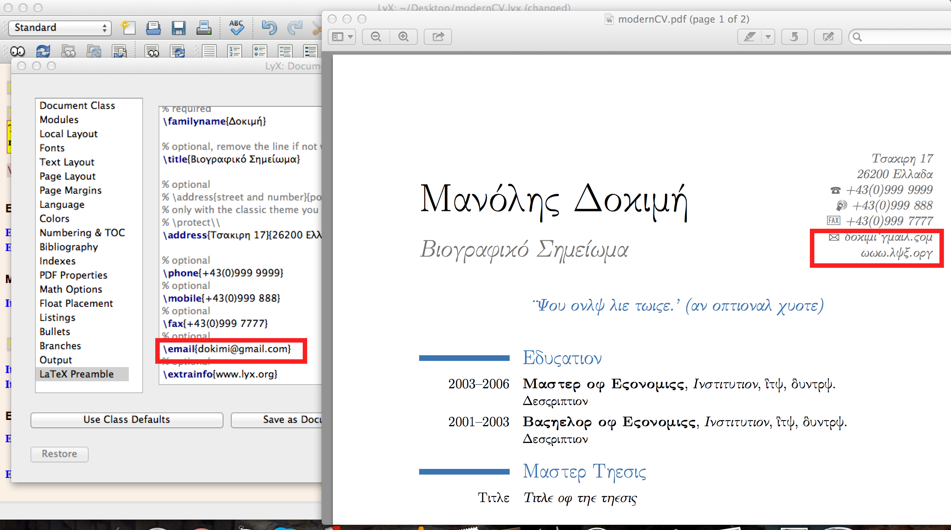
Task: Click the share button in Preview
Action: (x=438, y=37)
